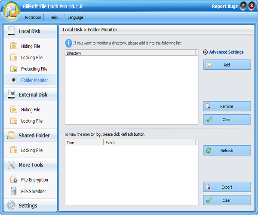Screen dimensions: 258x215
Task: Open the Protection menu
Action: pos(33,18)
